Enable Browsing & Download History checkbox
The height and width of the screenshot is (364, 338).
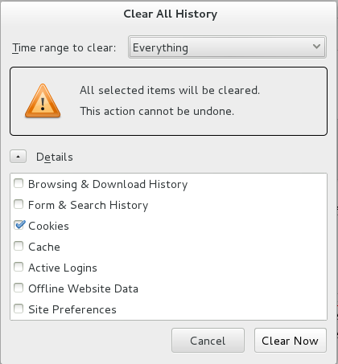(x=19, y=183)
